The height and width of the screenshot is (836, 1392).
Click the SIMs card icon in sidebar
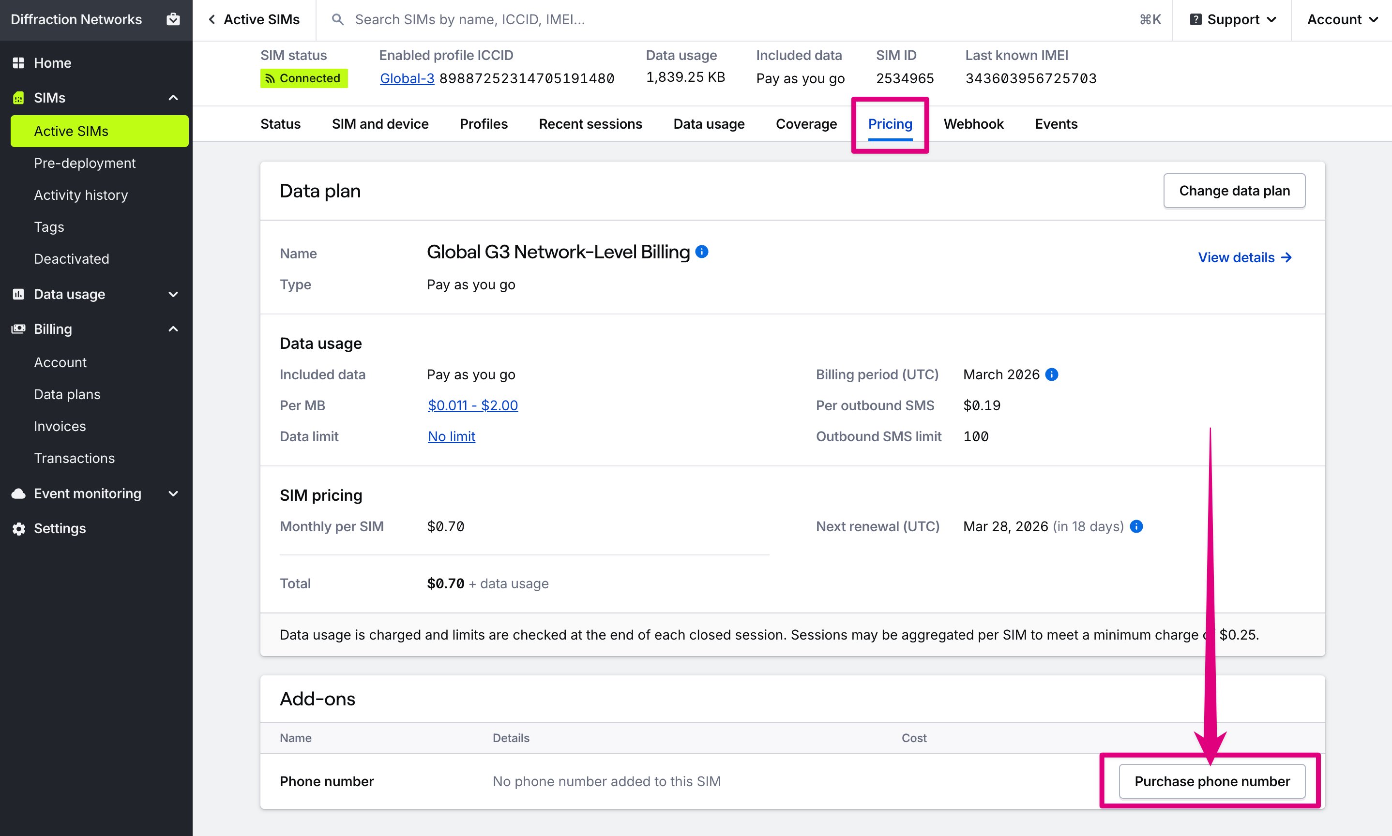18,97
